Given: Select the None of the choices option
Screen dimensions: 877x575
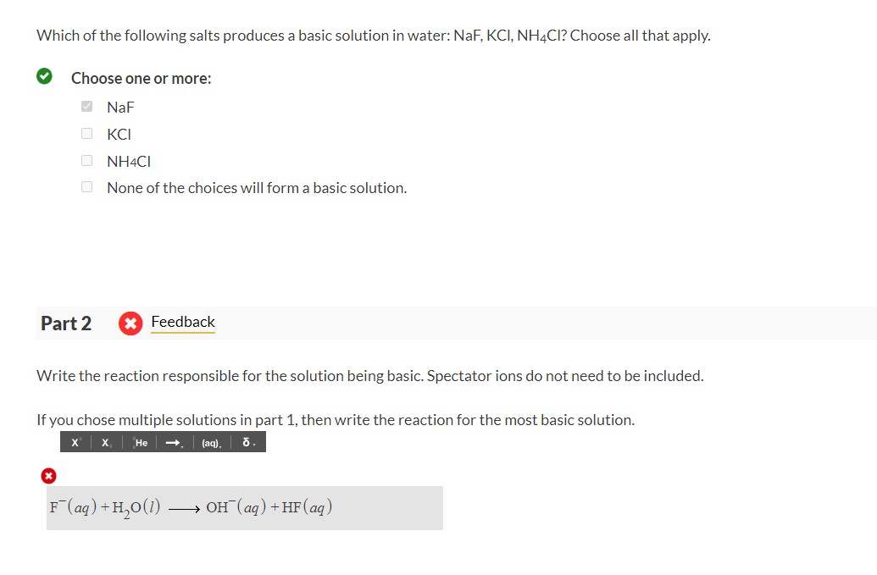Looking at the screenshot, I should [86, 186].
